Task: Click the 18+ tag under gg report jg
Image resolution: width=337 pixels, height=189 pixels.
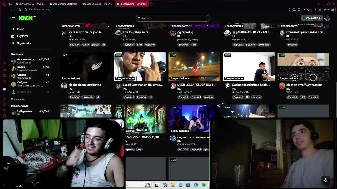Action: click(194, 45)
